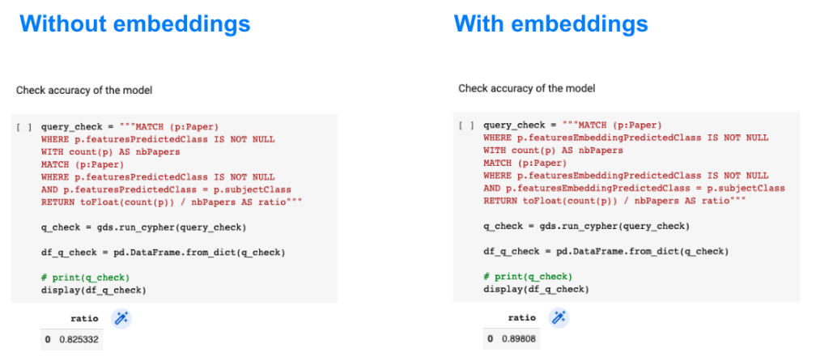Click the 0.825332 ratio value cell
Image resolution: width=829 pixels, height=361 pixels.
[79, 340]
